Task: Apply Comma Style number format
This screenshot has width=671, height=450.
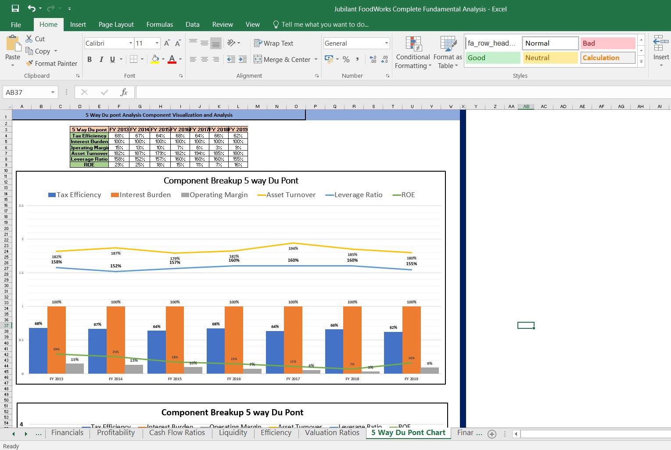Action: [358, 59]
